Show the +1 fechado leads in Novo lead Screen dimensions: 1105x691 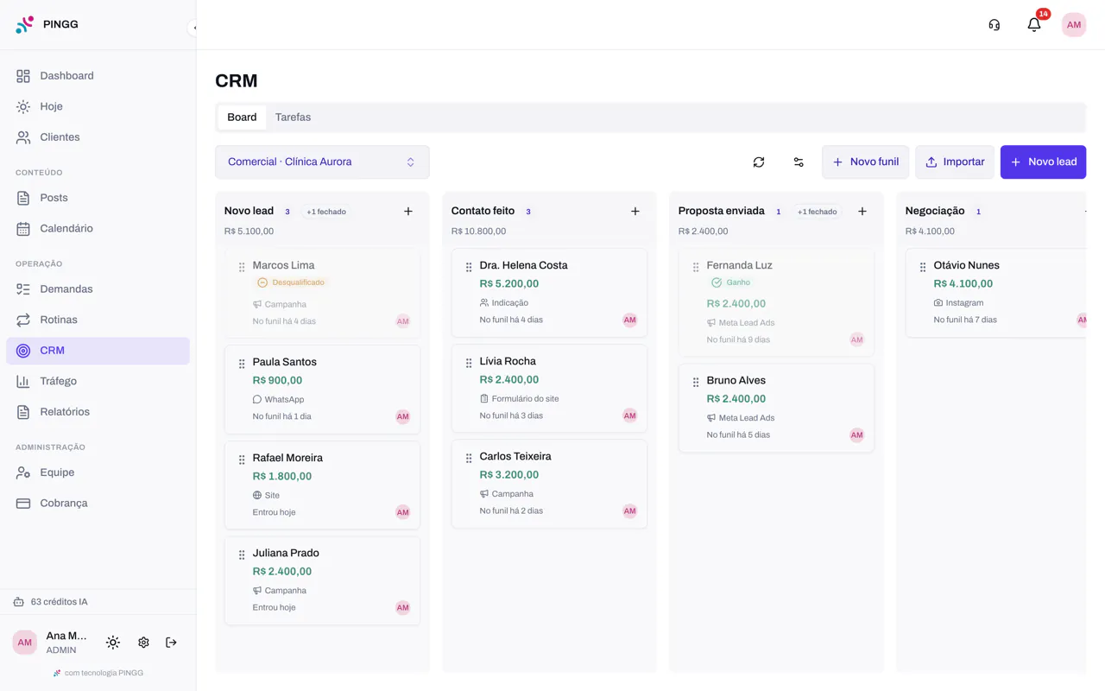click(x=326, y=212)
